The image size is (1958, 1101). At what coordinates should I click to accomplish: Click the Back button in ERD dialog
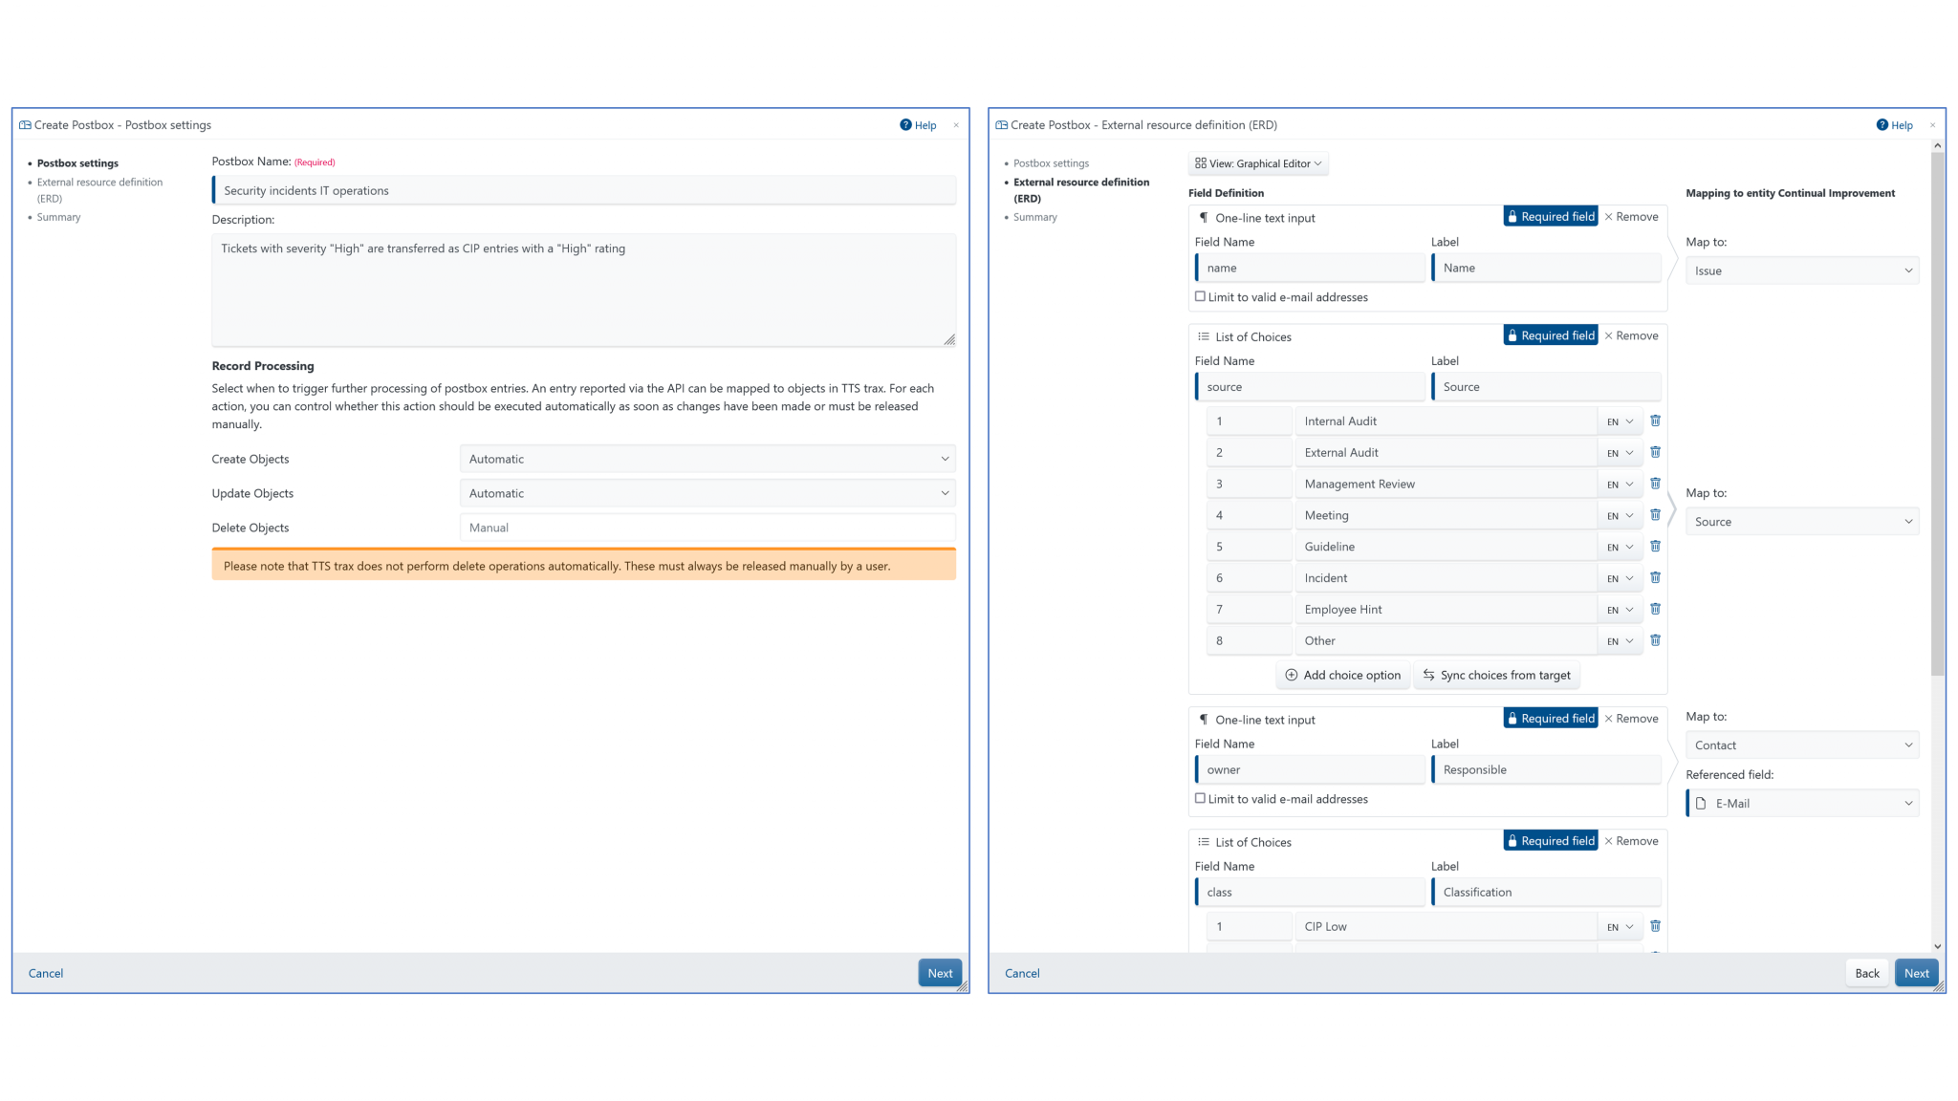tap(1866, 972)
